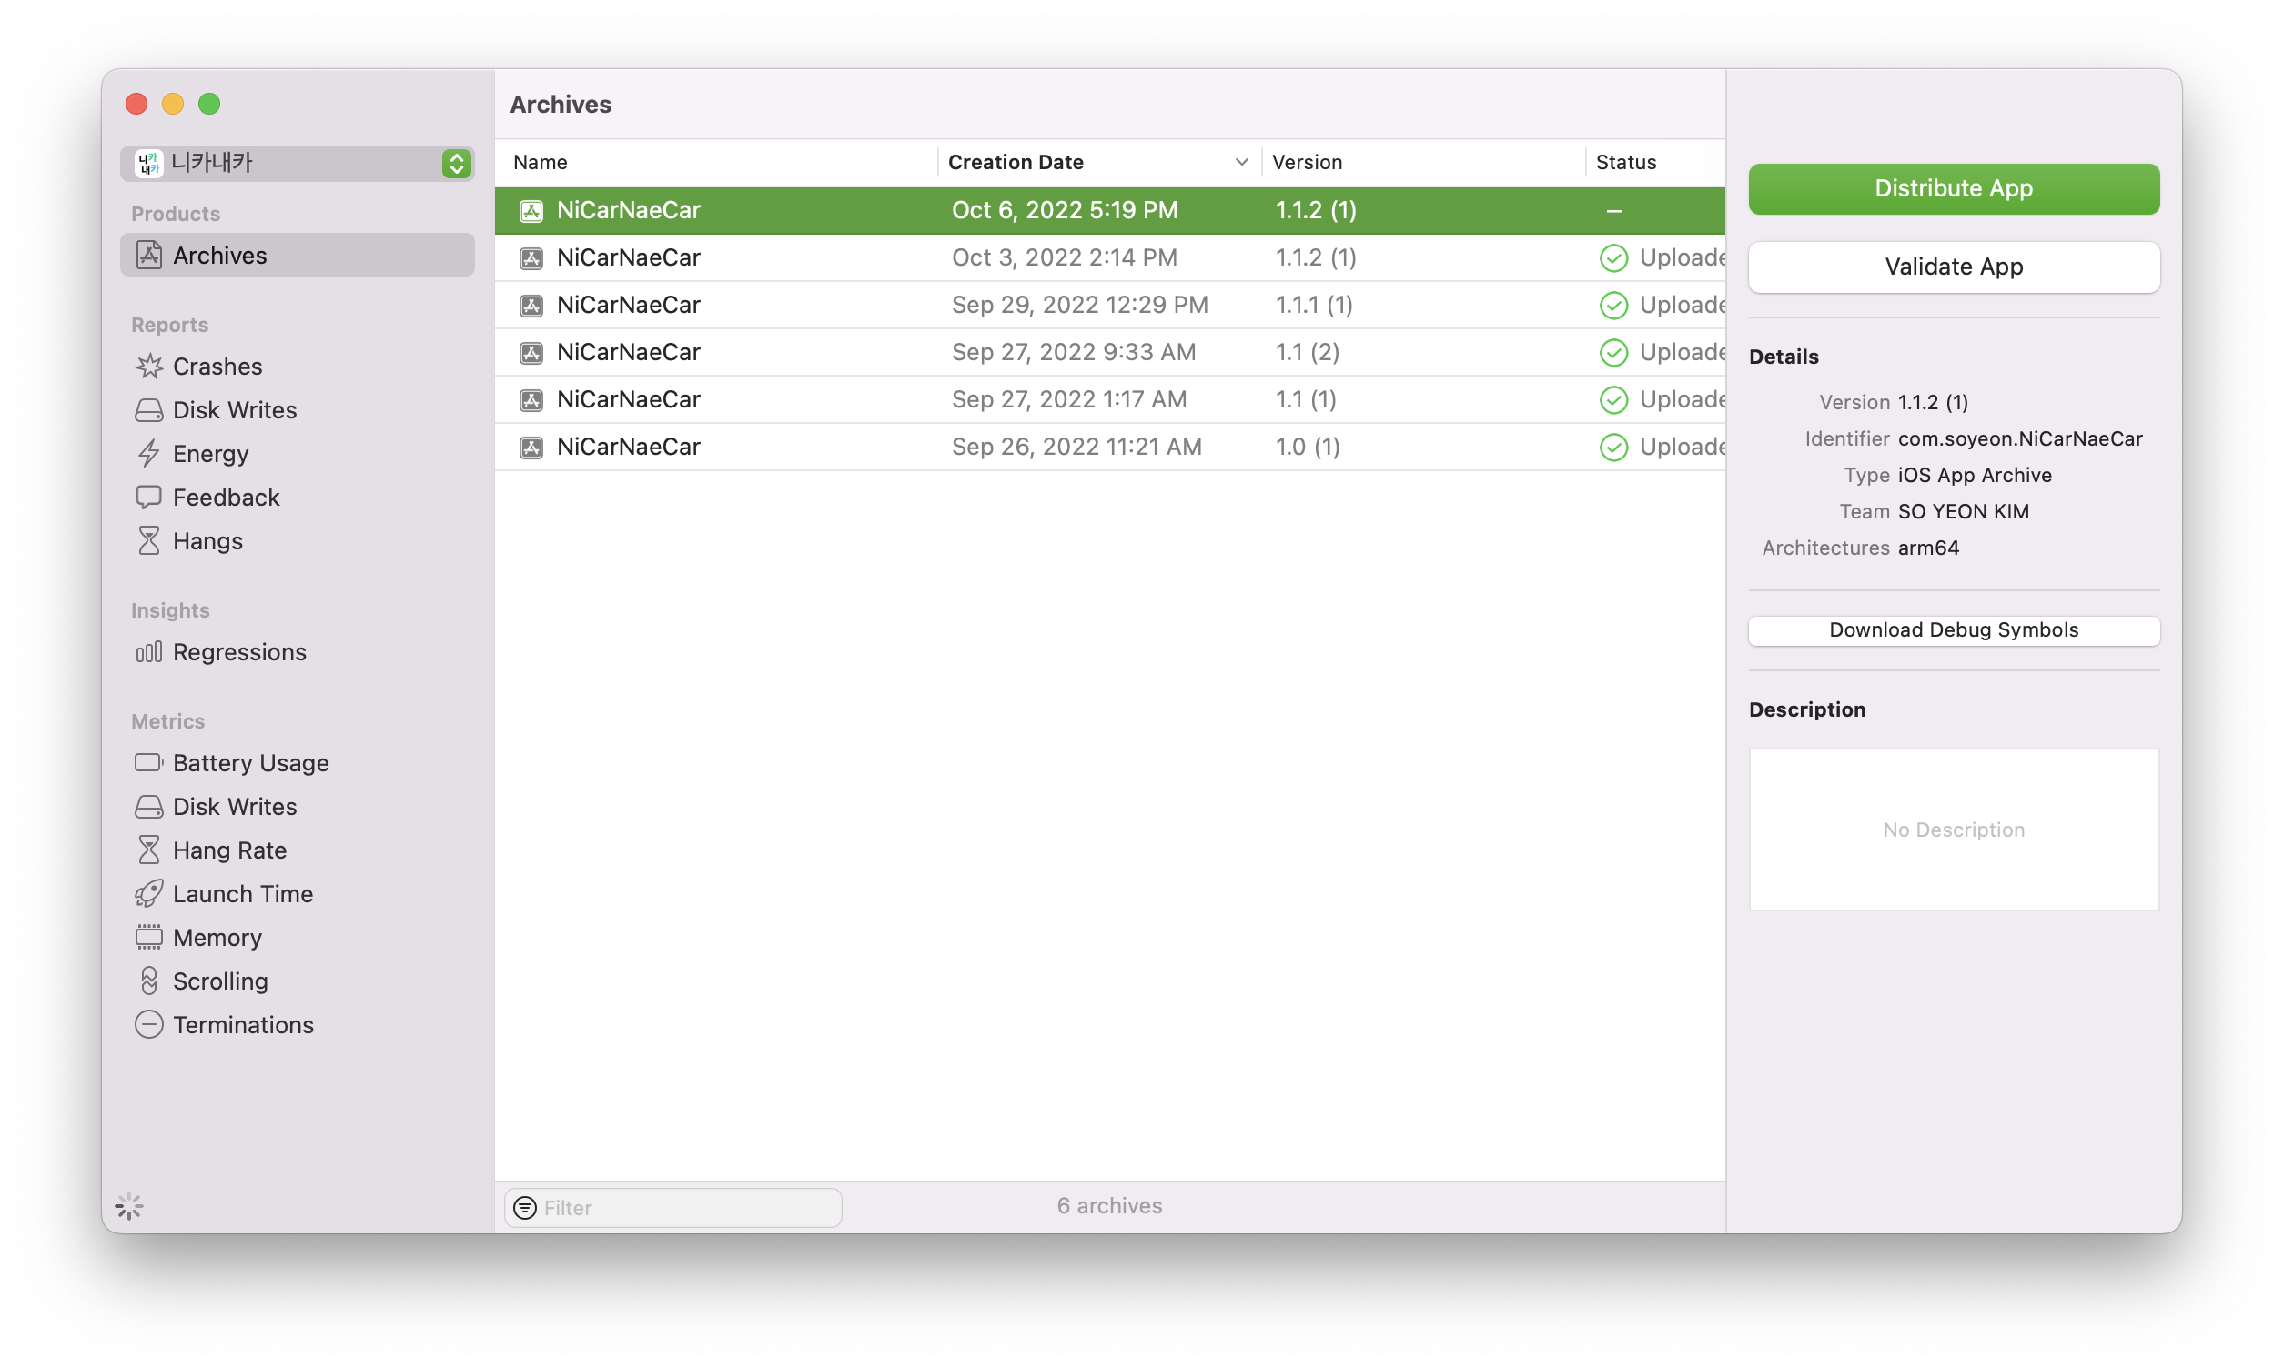
Task: Click uploaded checkmark on Sep 29 archive
Action: click(1613, 305)
